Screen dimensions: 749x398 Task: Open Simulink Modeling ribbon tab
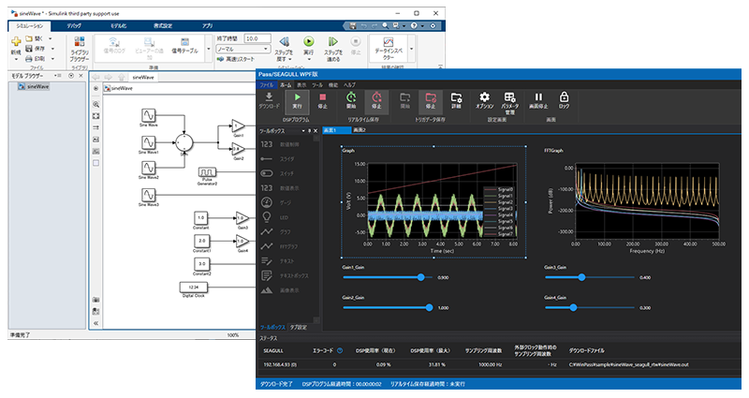point(119,26)
